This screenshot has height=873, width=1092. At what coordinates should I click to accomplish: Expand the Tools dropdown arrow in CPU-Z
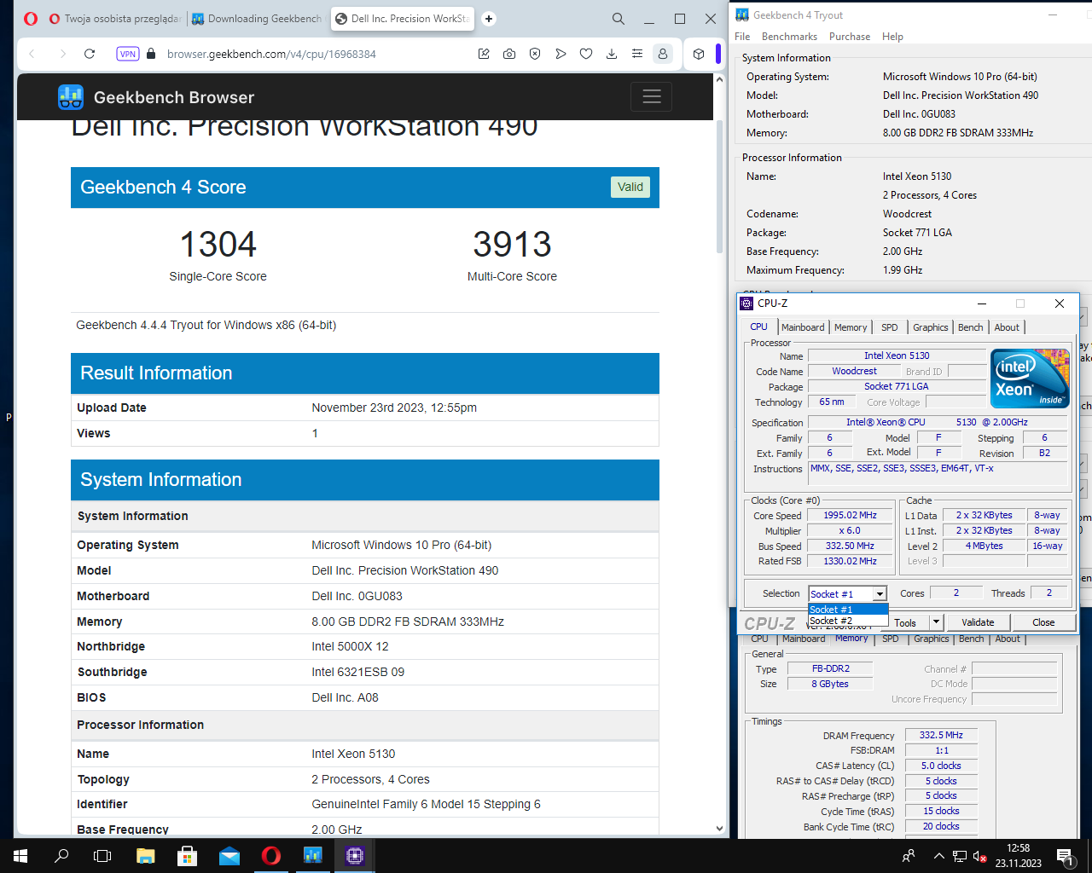pos(936,622)
